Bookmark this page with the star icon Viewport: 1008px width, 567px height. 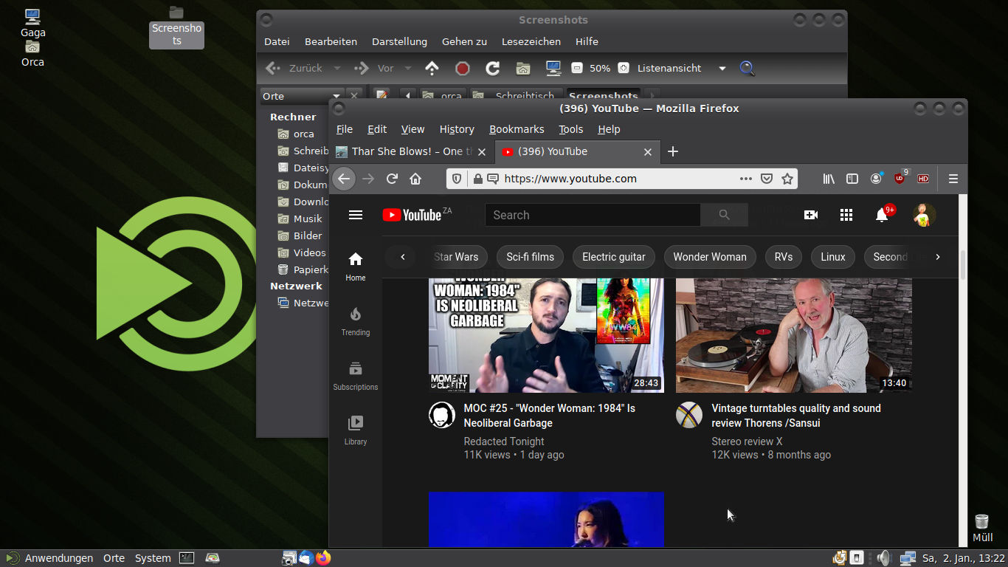787,179
